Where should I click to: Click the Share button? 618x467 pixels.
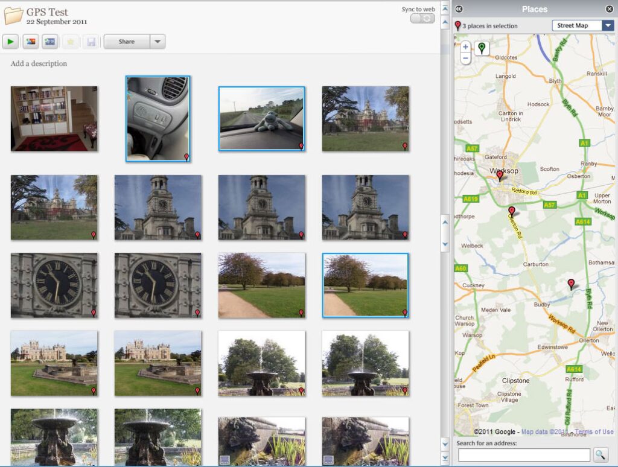coord(127,42)
